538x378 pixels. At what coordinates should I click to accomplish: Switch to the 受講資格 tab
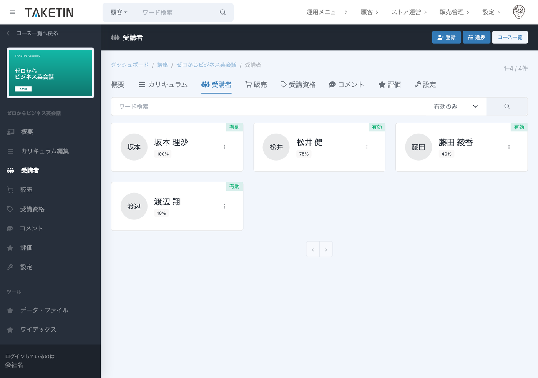(298, 85)
